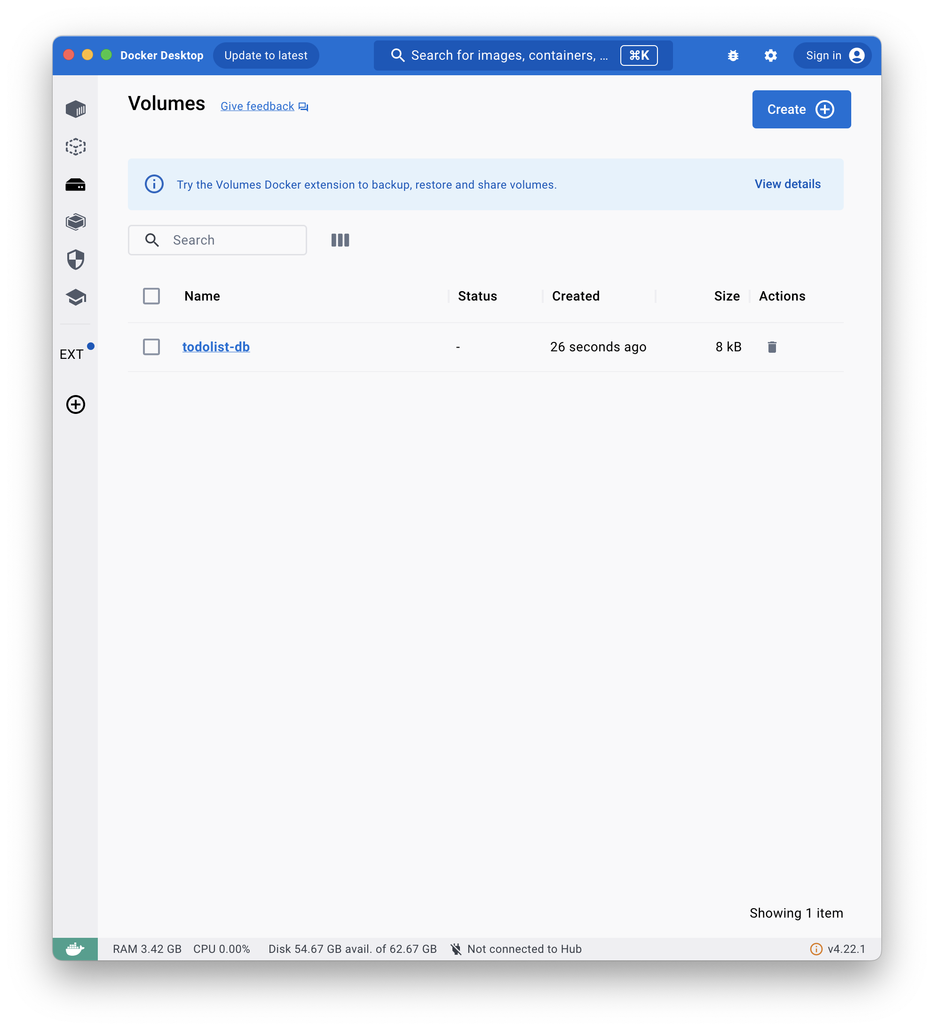Click the 'CPU 0.00%' status text
Viewport: 934px width, 1030px height.
tap(221, 949)
